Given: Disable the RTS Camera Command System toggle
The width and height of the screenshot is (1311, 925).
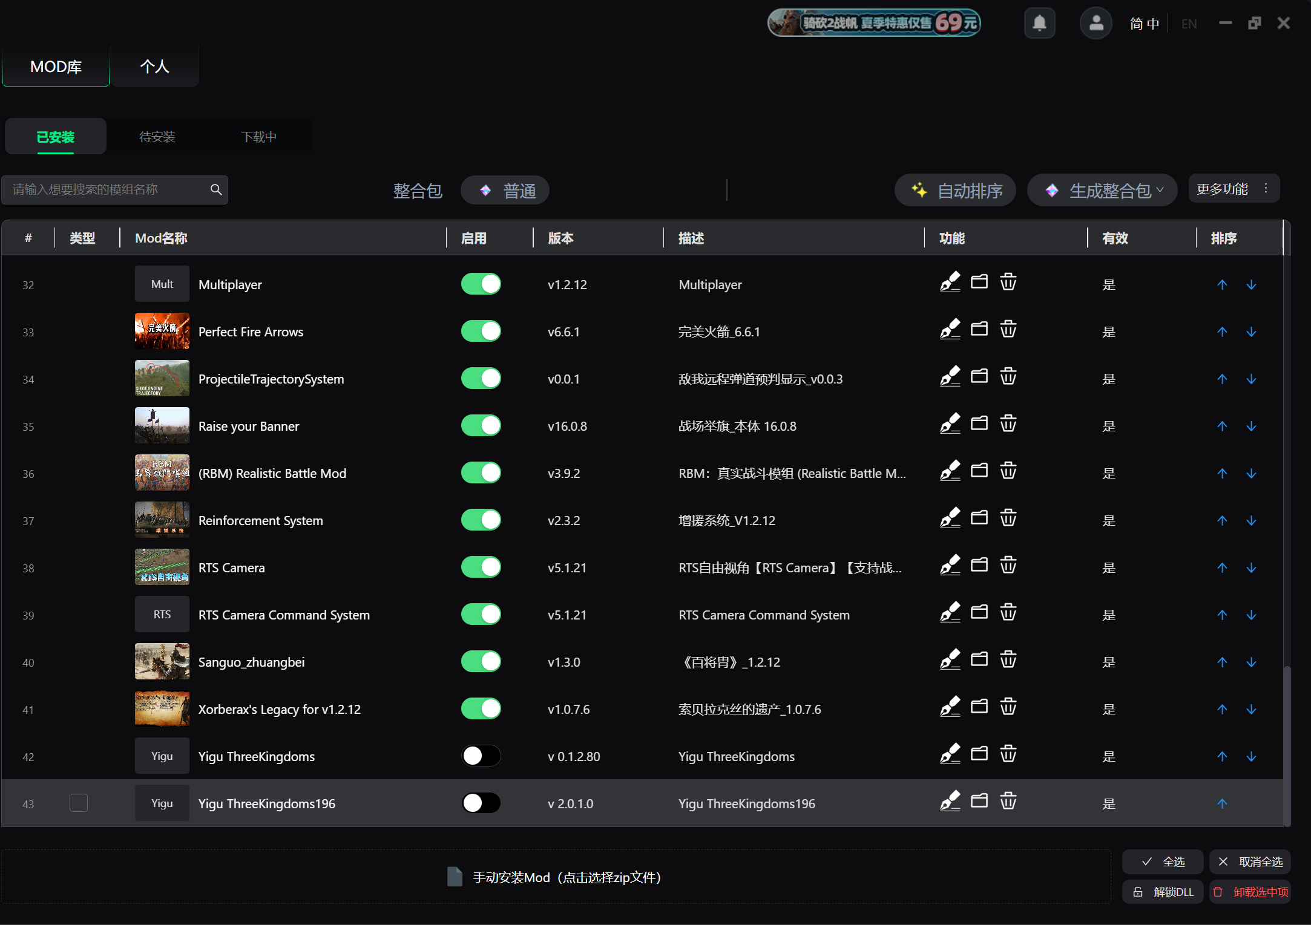Looking at the screenshot, I should coord(481,615).
